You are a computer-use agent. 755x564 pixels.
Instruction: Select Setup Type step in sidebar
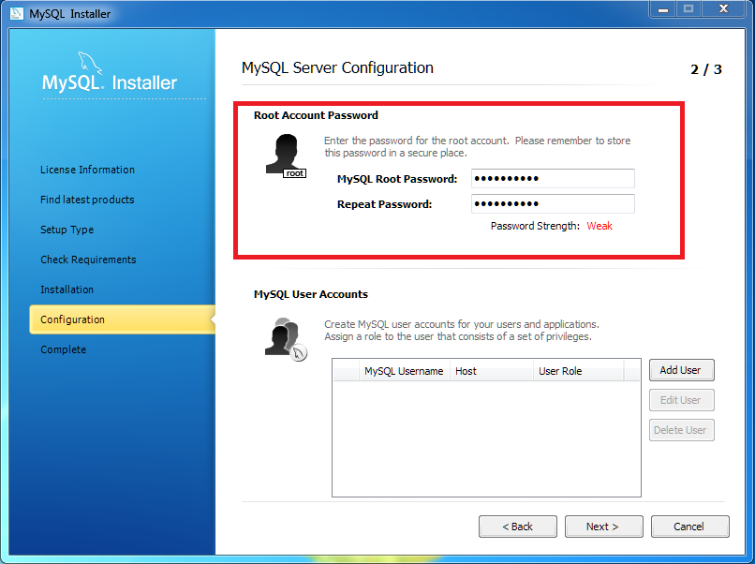pos(67,230)
